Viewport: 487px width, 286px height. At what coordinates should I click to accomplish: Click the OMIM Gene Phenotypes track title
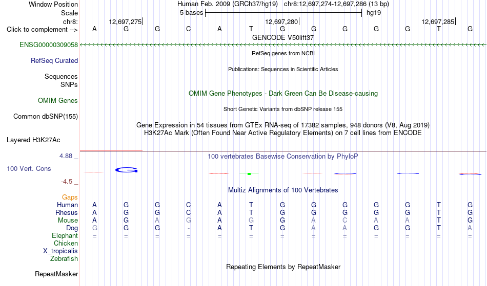coord(283,93)
